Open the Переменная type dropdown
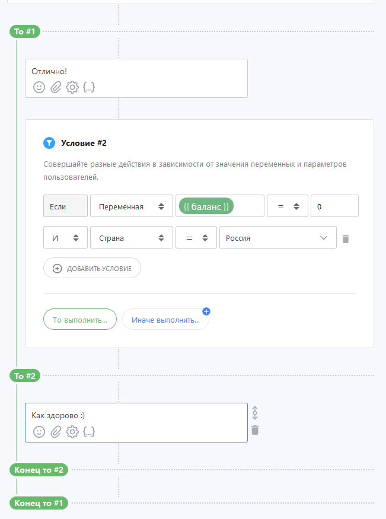The height and width of the screenshot is (519, 386). pos(132,206)
